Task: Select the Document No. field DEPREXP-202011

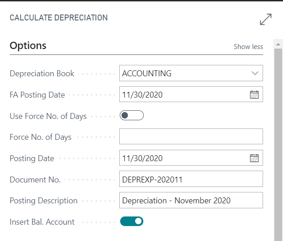Action: (191, 179)
